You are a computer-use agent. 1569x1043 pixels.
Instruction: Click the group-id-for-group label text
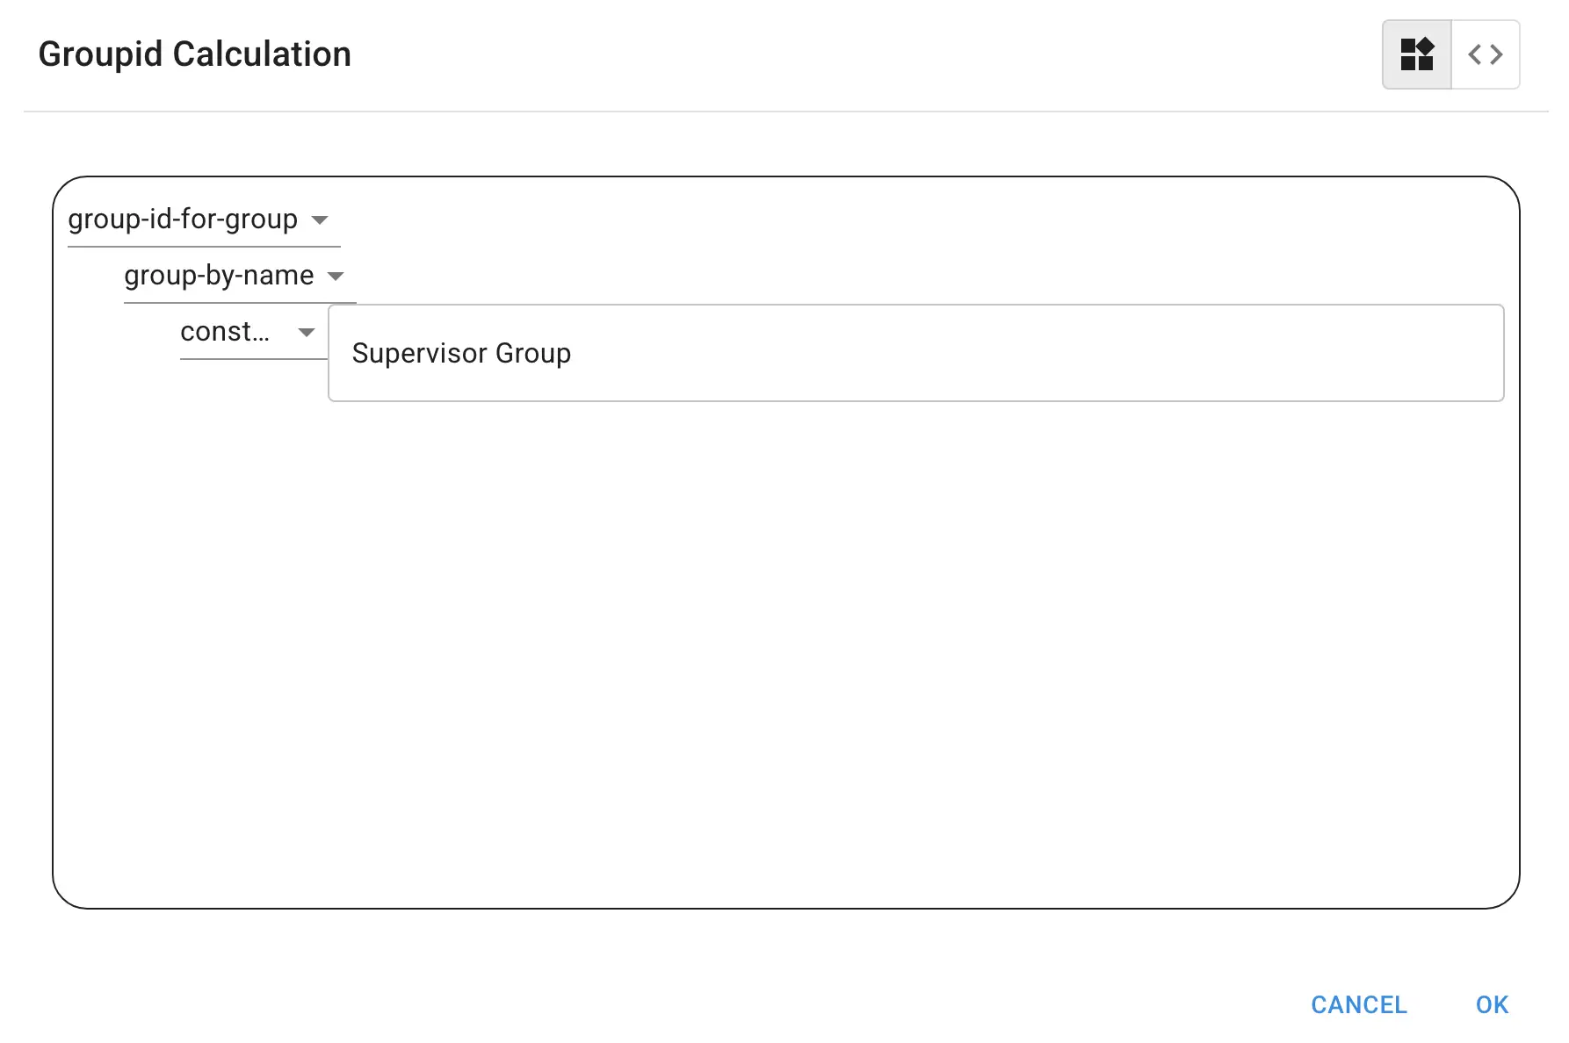point(183,219)
